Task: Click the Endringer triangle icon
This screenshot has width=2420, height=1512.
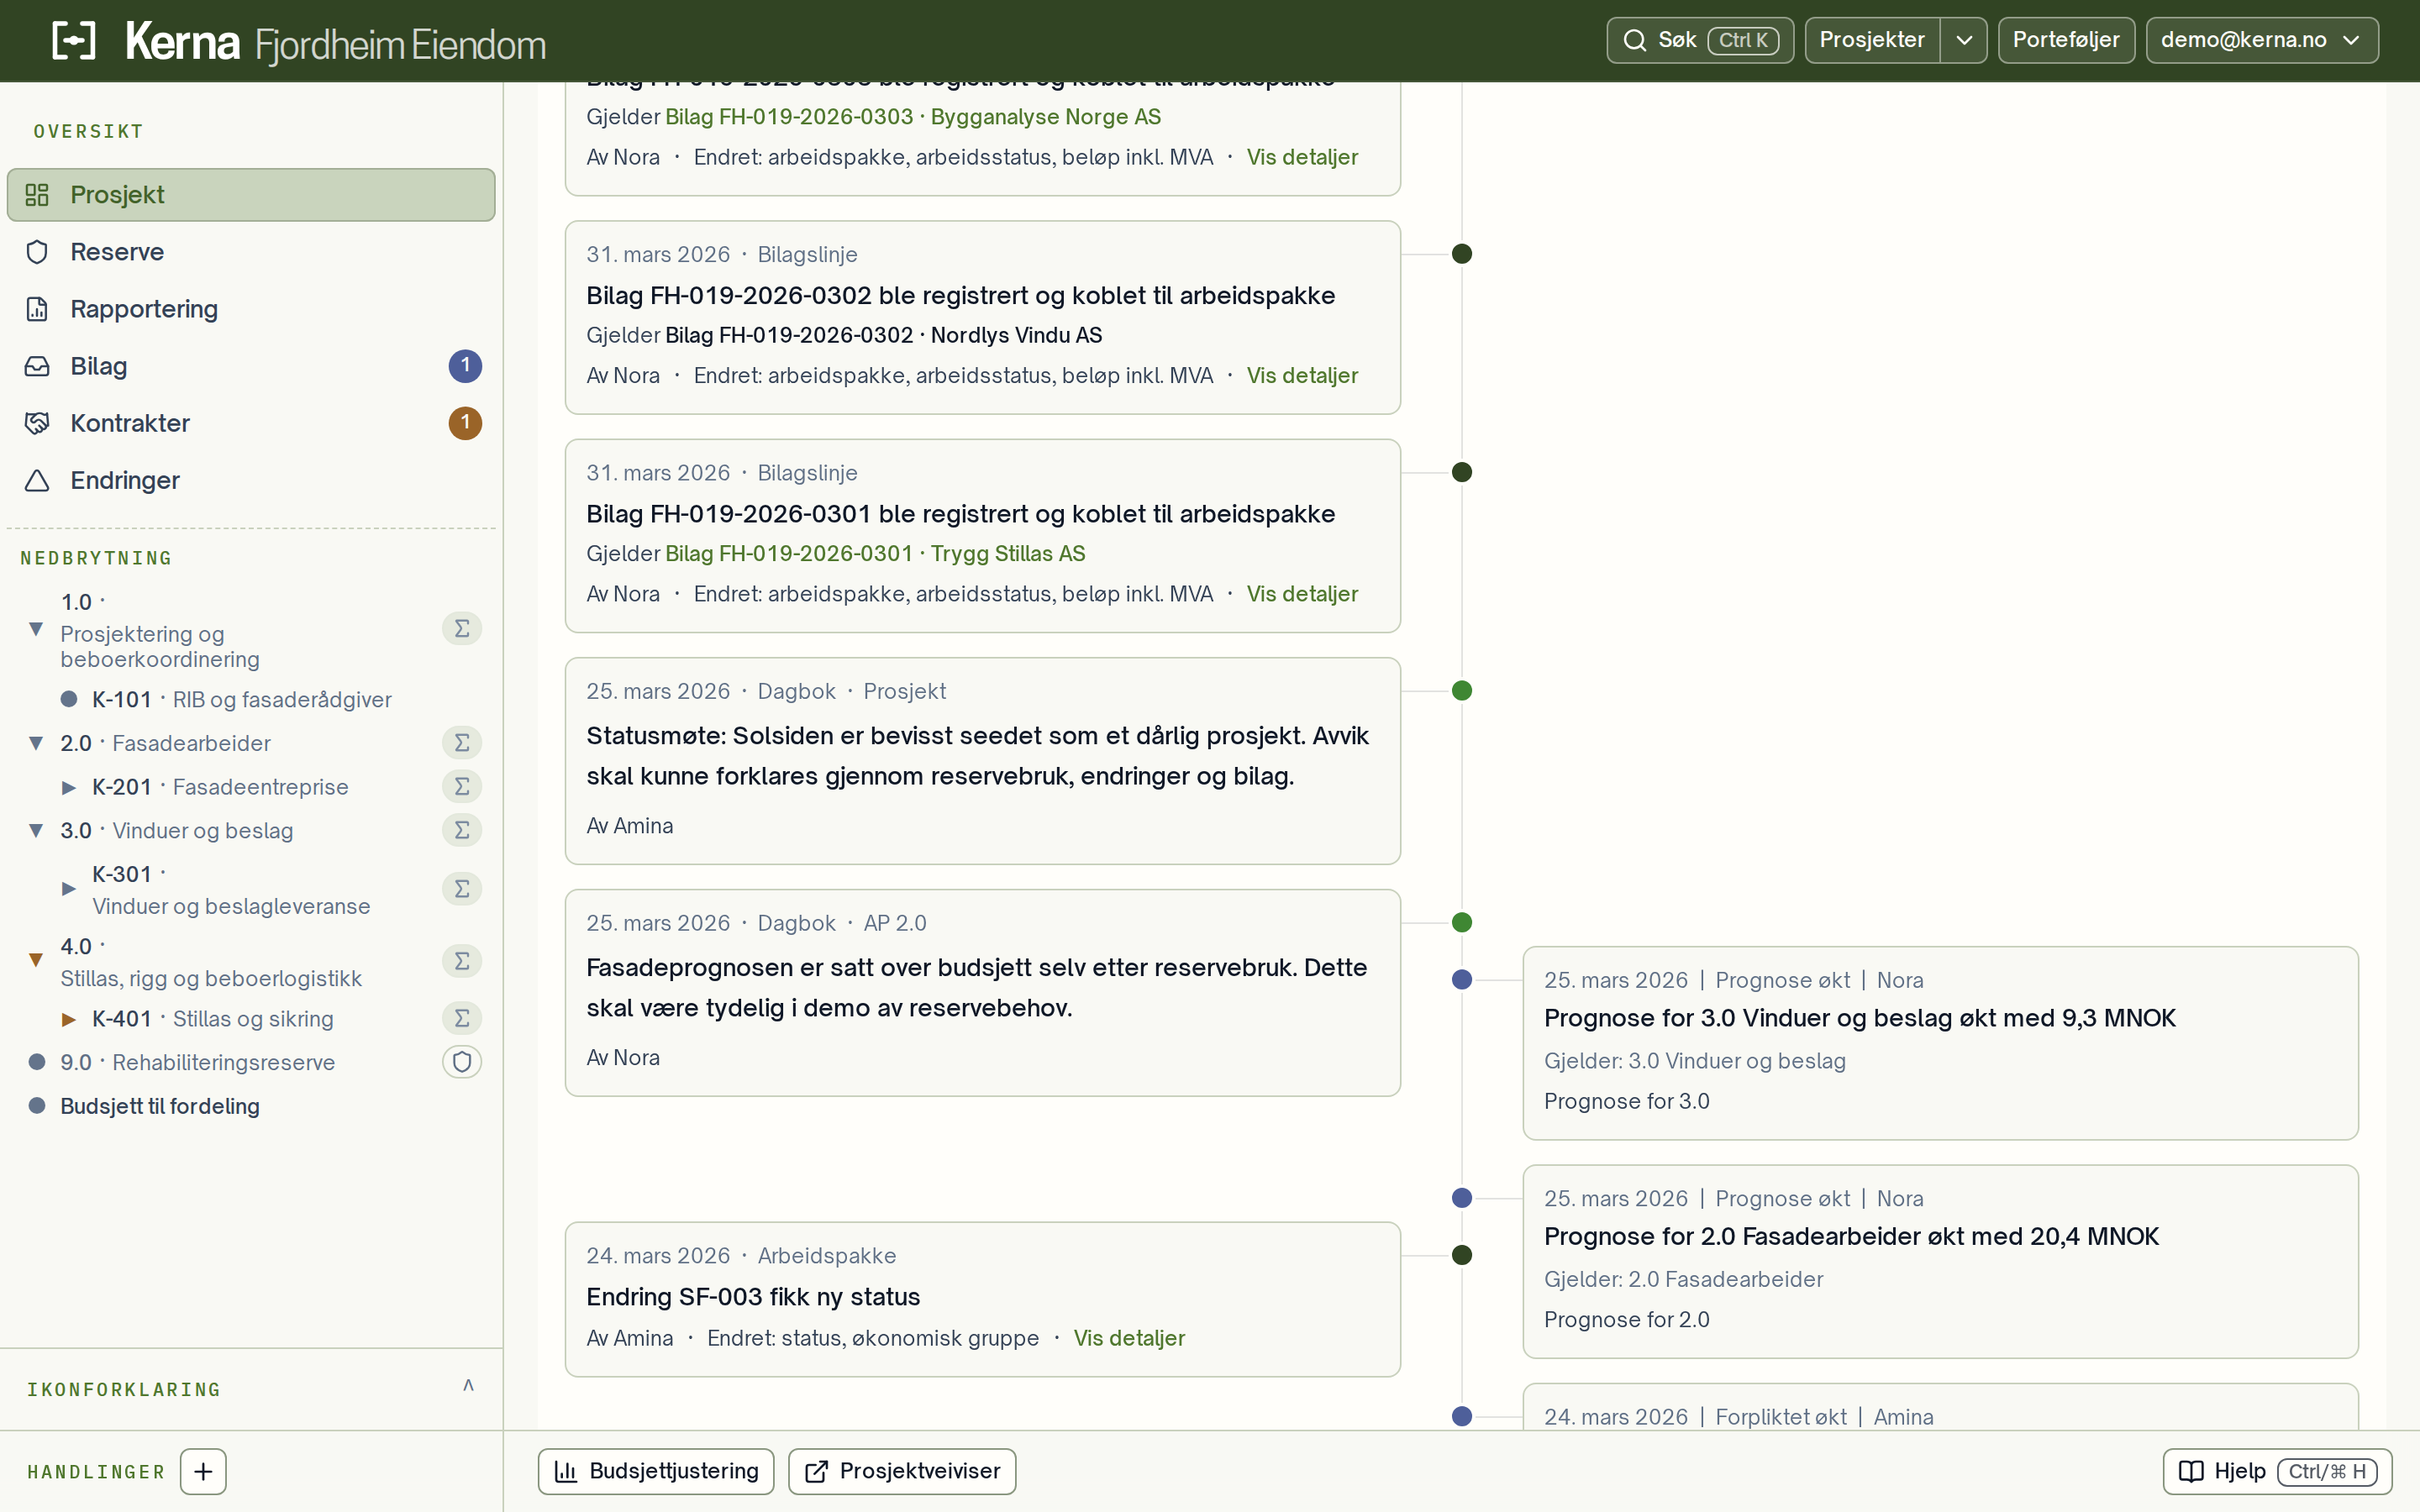Action: pyautogui.click(x=37, y=480)
